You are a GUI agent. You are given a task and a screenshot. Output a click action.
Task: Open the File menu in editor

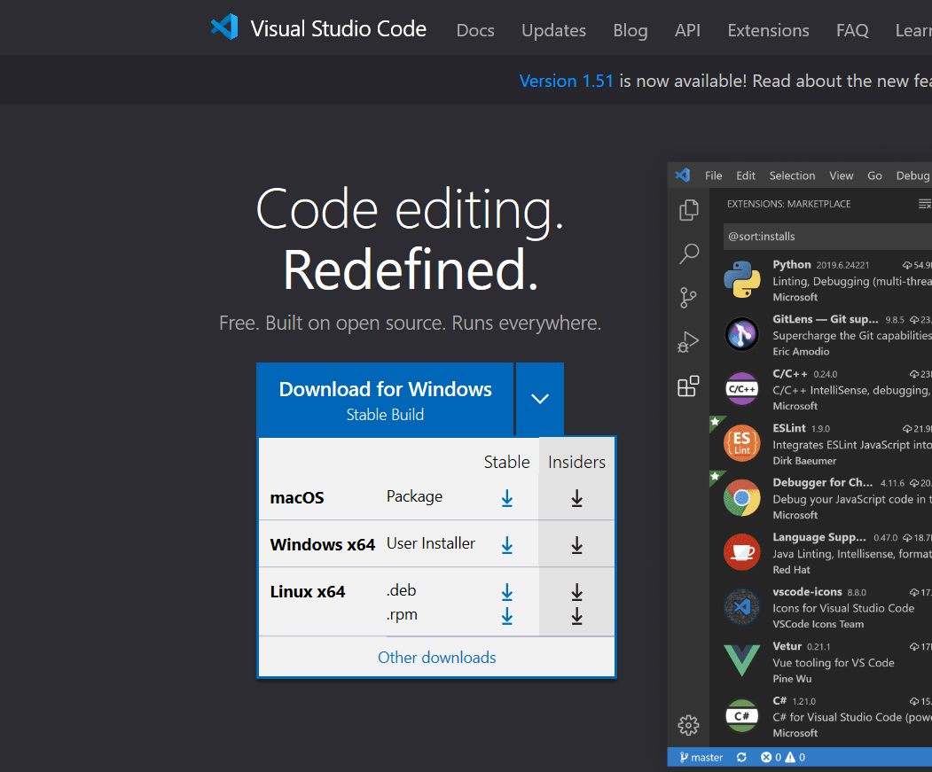pyautogui.click(x=713, y=175)
